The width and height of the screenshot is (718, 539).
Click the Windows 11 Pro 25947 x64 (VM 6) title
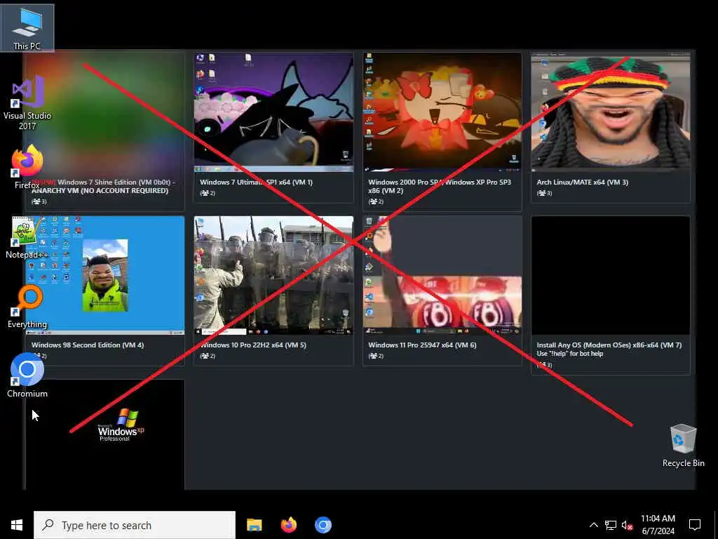[x=421, y=345]
